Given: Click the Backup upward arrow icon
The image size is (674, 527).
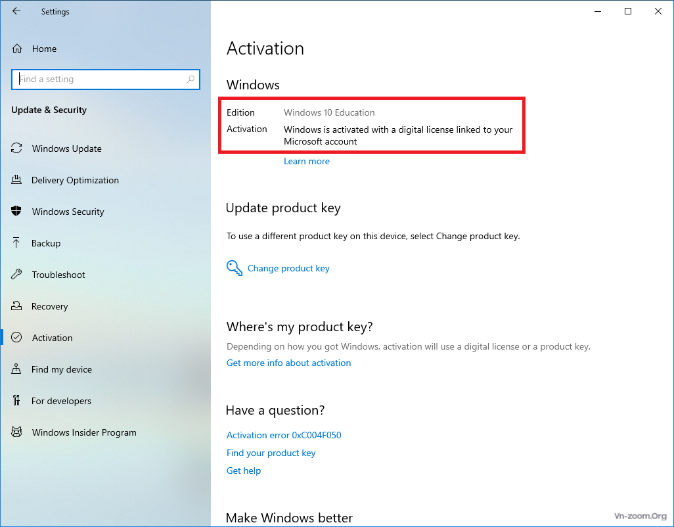Looking at the screenshot, I should (x=16, y=243).
